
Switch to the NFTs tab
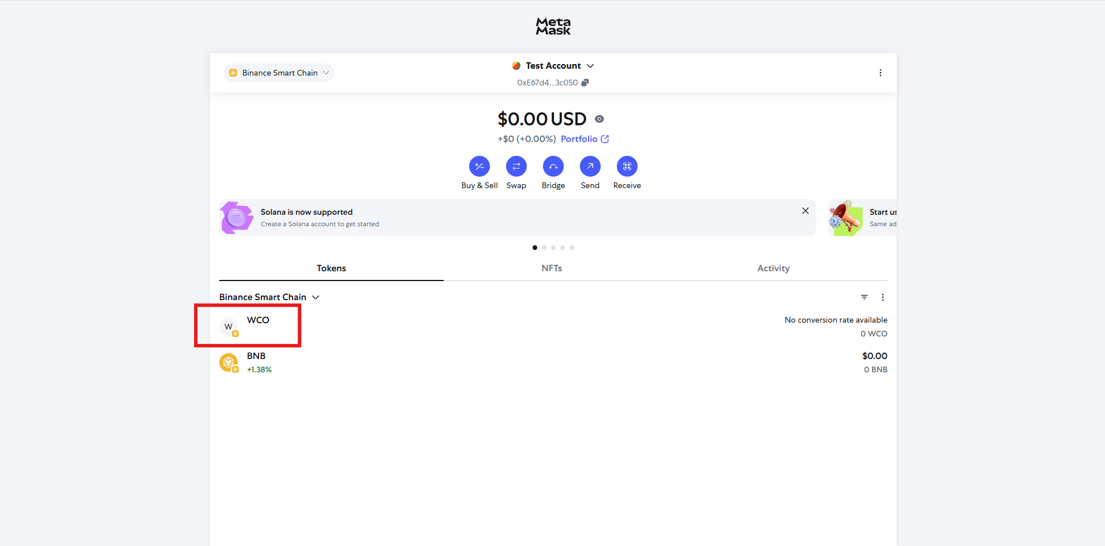(552, 268)
